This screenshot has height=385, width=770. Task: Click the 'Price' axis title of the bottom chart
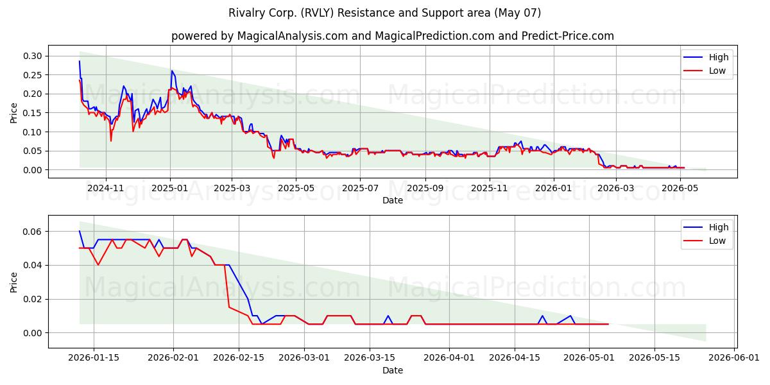[x=14, y=282]
